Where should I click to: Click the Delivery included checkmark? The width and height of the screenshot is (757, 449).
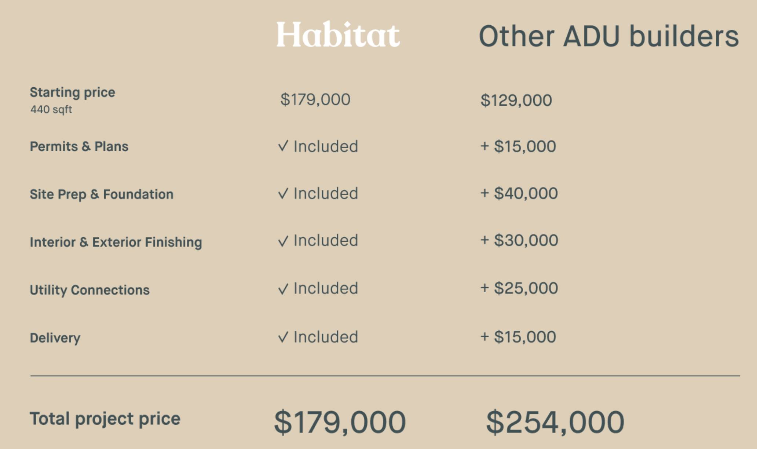[x=283, y=337]
